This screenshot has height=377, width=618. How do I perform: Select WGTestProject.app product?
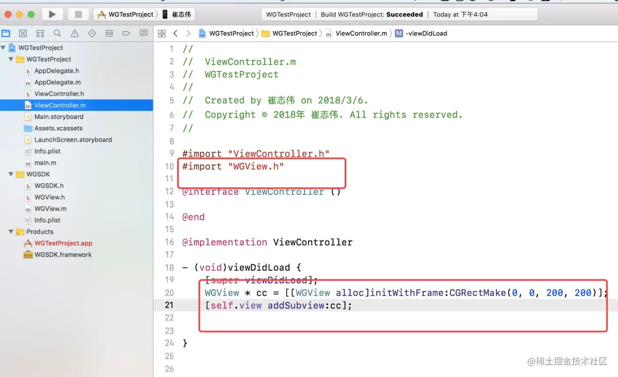(x=63, y=243)
